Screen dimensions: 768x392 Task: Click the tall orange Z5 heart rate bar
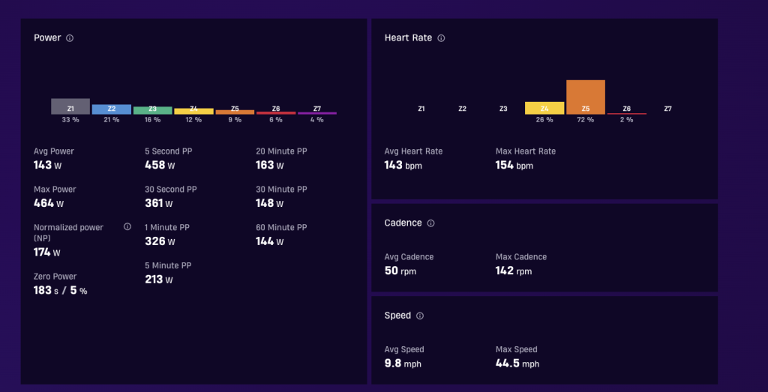click(x=586, y=97)
